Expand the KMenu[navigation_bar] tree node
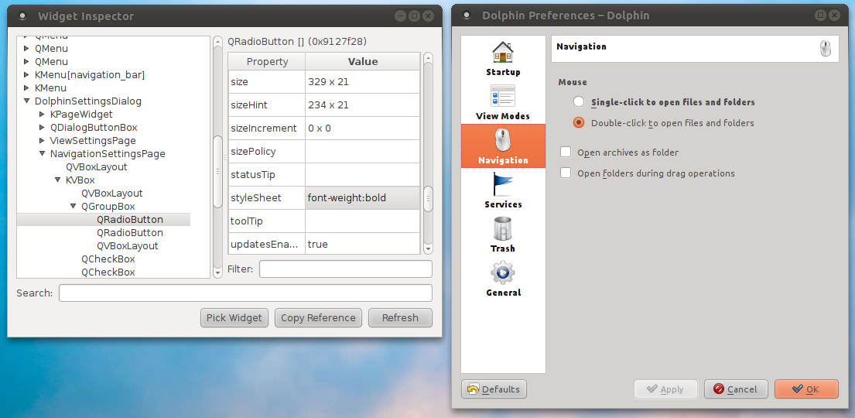This screenshot has height=418, width=855. click(26, 75)
